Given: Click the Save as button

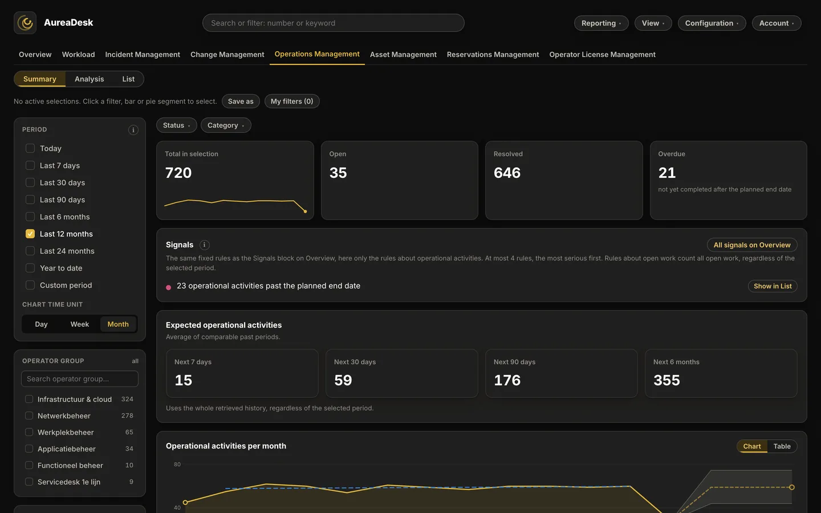Looking at the screenshot, I should pos(241,101).
